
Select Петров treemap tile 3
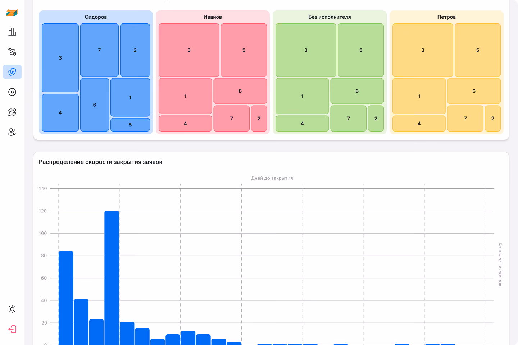click(423, 50)
